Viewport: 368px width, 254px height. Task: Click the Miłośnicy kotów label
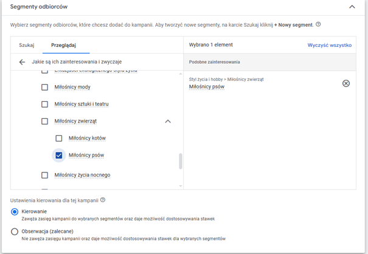pyautogui.click(x=87, y=138)
